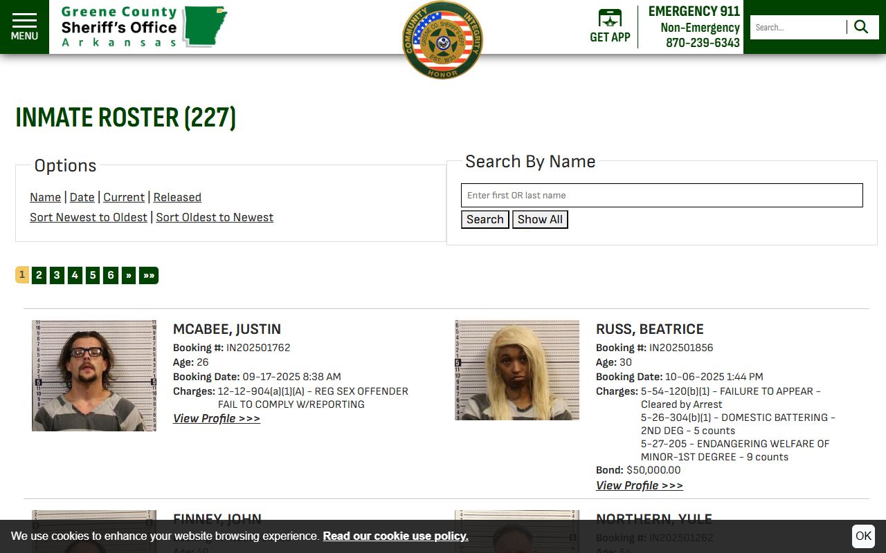Jump to last page double arrow

(149, 275)
